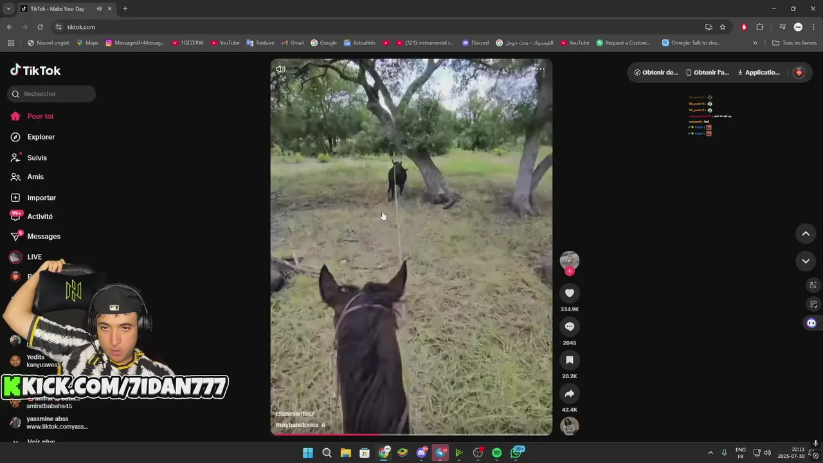Skip to the next video with the down arrow
The width and height of the screenshot is (823, 463).
(806, 261)
